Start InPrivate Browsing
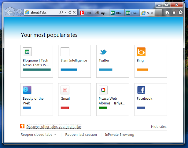Screen dimensions: 188x148 tap(120, 134)
